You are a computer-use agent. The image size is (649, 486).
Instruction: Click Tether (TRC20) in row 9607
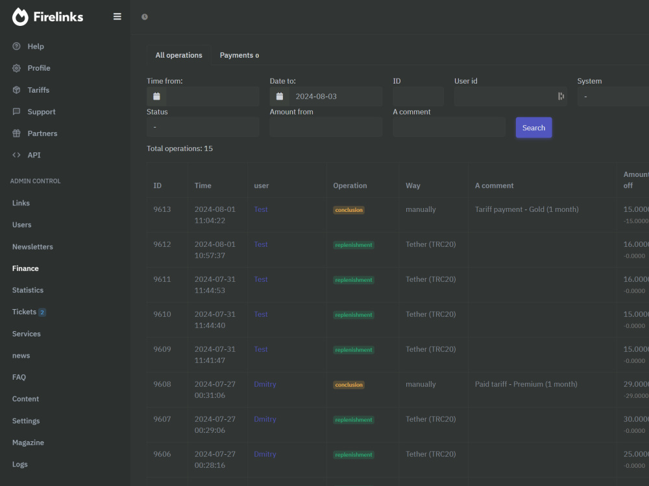[x=430, y=419]
